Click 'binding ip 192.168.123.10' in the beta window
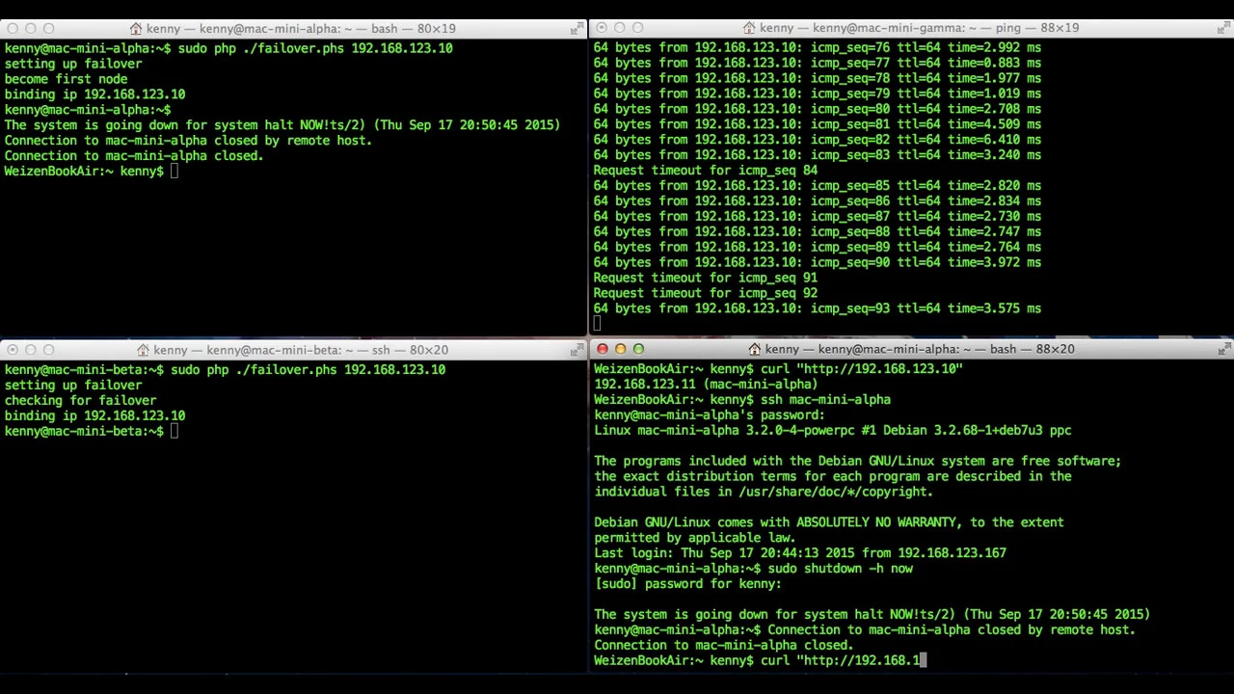This screenshot has width=1234, height=694. point(94,415)
